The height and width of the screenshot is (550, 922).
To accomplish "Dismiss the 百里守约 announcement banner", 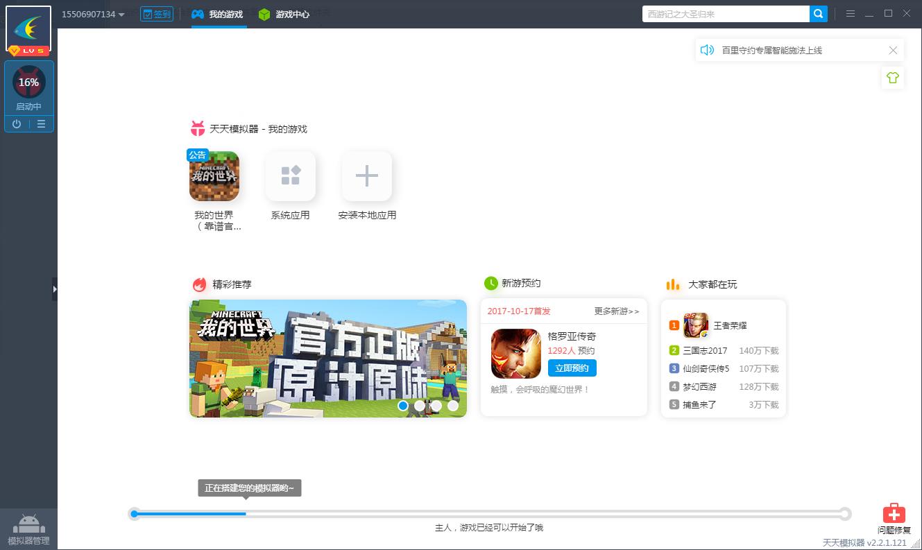I will [894, 49].
